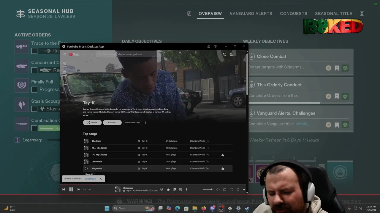Dislike Megaman in the player bar
Image resolution: width=380 pixels, height=213 pixels.
click(162, 189)
